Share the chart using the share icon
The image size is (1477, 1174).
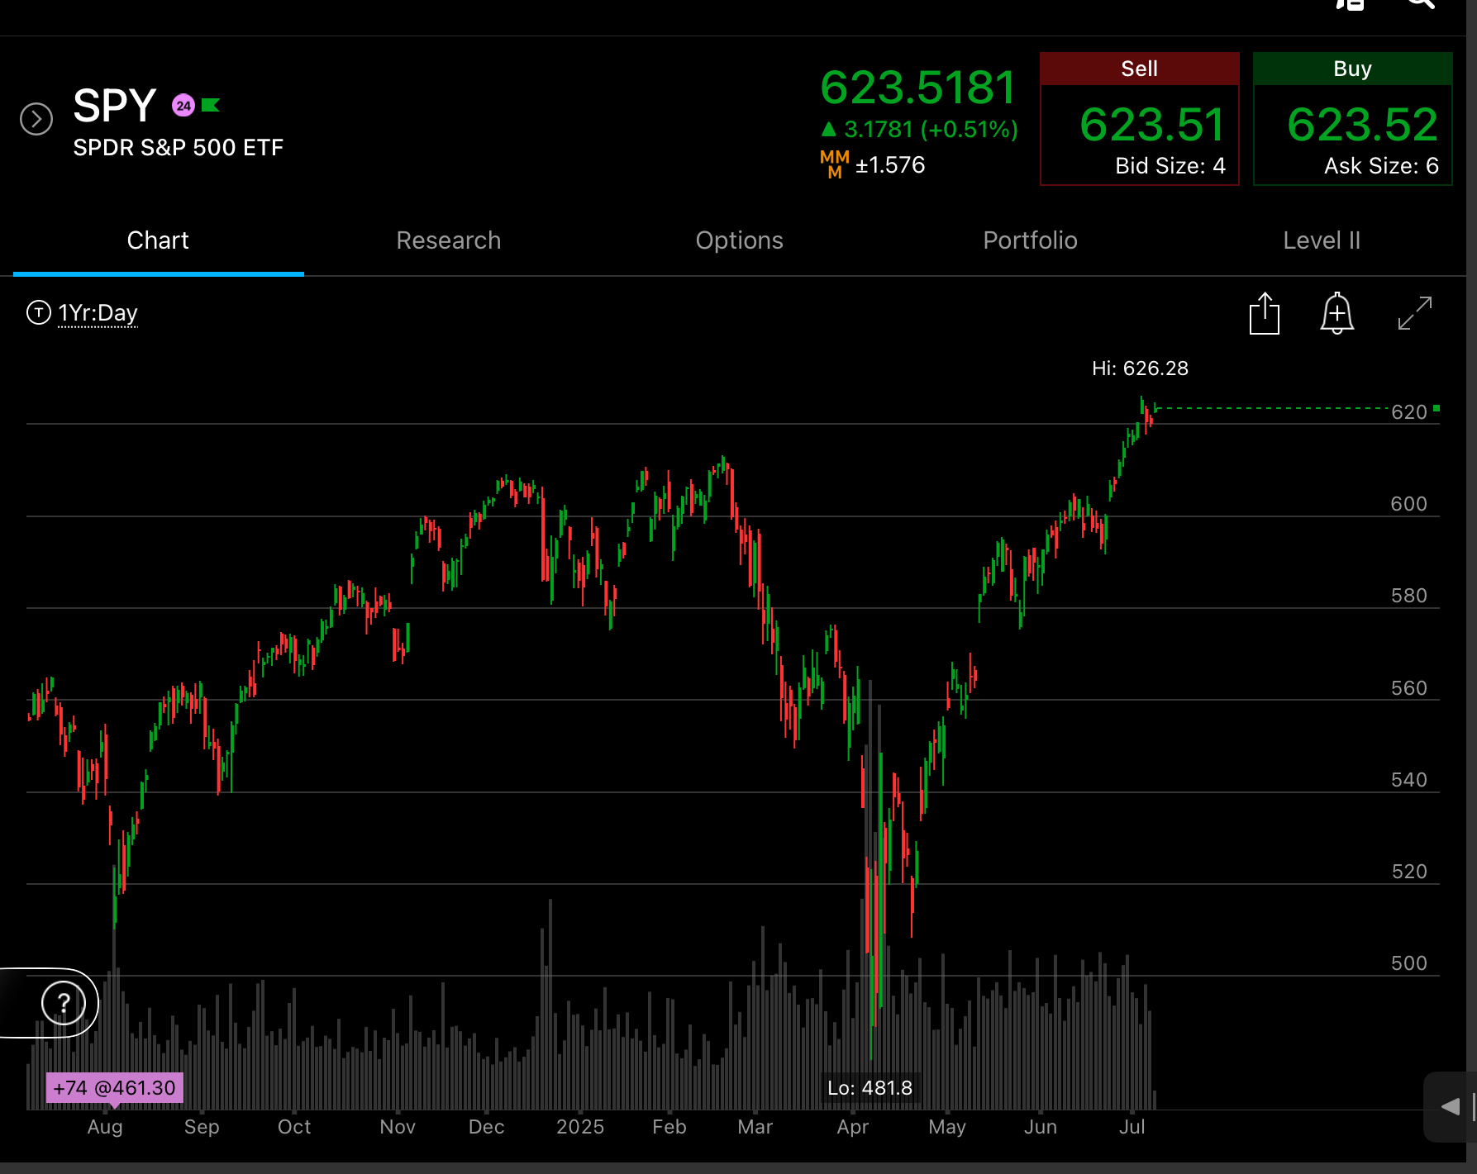click(1264, 314)
